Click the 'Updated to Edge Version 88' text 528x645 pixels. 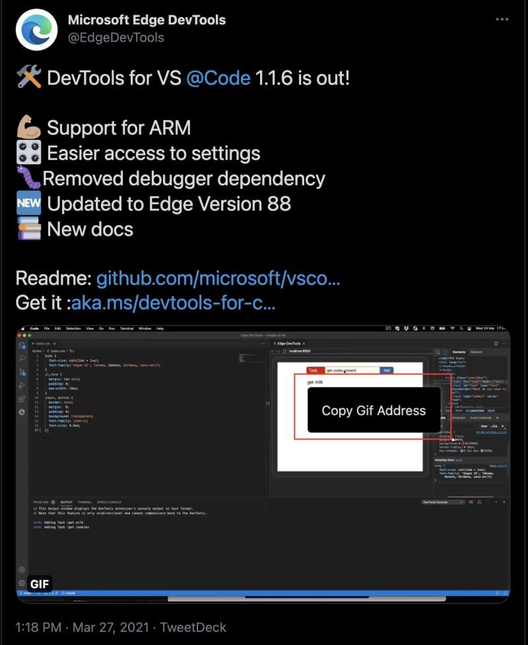(x=169, y=204)
